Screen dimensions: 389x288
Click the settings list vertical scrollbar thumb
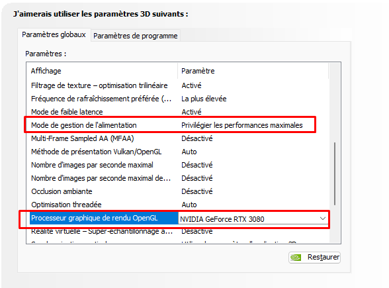point(335,173)
